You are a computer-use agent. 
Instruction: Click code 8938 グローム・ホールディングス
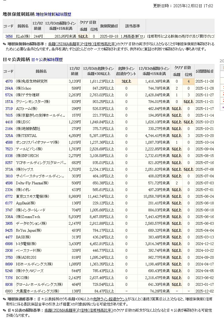pyautogui.click(x=9, y=284)
